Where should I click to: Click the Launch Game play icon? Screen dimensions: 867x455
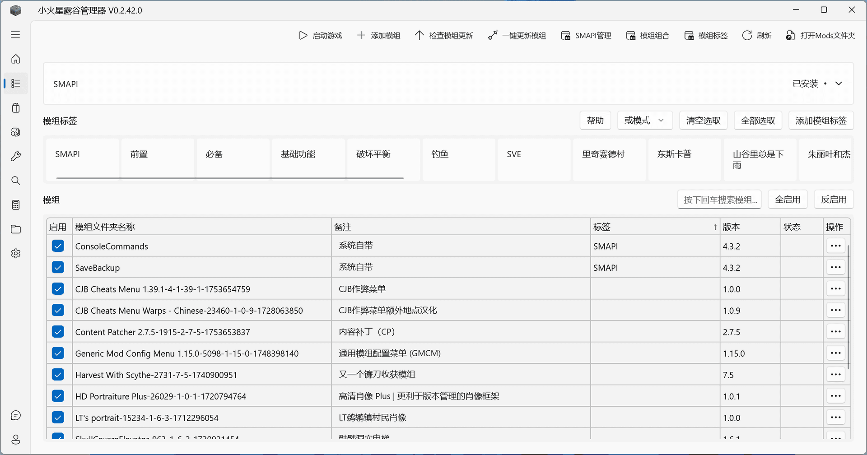coord(303,35)
